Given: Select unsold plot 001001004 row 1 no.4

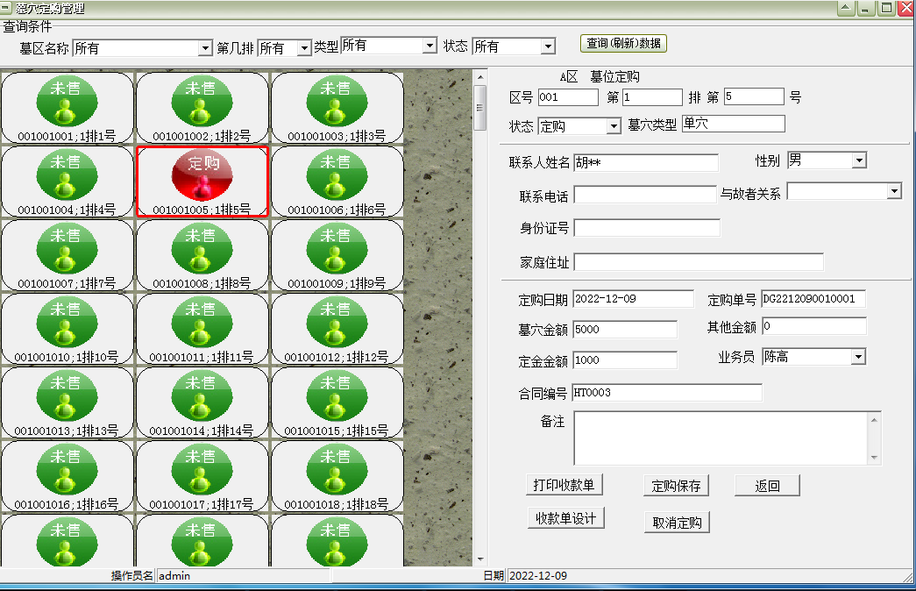Looking at the screenshot, I should (x=67, y=182).
